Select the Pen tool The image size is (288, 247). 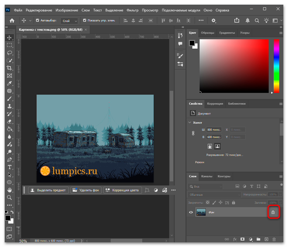9,159
